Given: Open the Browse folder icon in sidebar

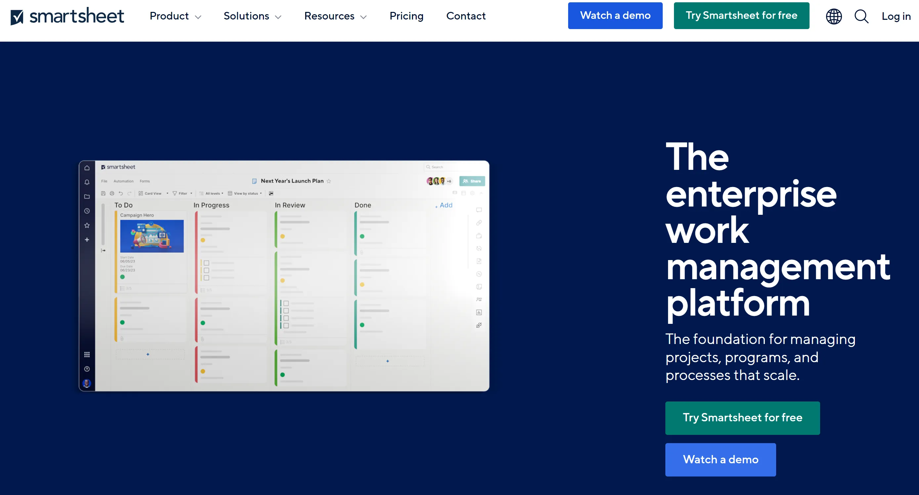Looking at the screenshot, I should point(87,197).
